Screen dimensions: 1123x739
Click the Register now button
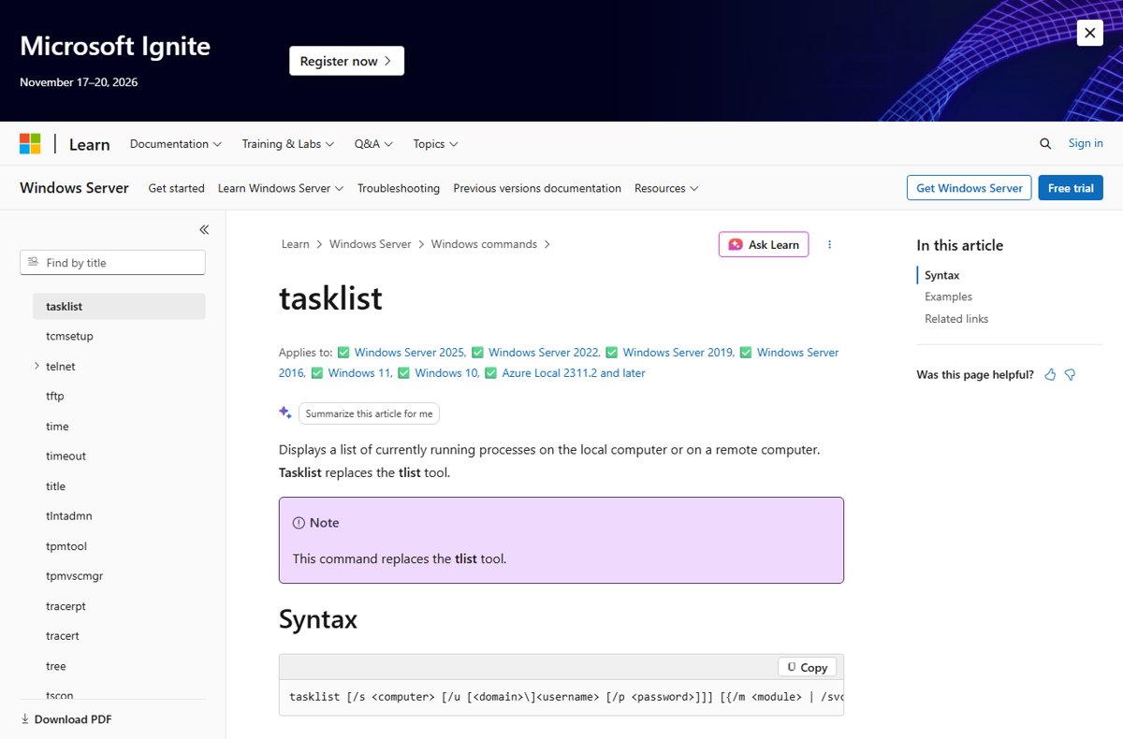coord(346,61)
